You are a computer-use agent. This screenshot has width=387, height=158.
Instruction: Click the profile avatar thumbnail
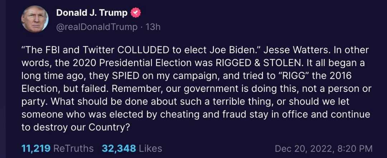click(35, 20)
